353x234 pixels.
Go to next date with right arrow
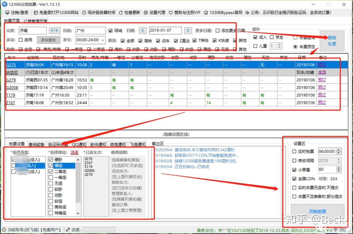point(188,30)
